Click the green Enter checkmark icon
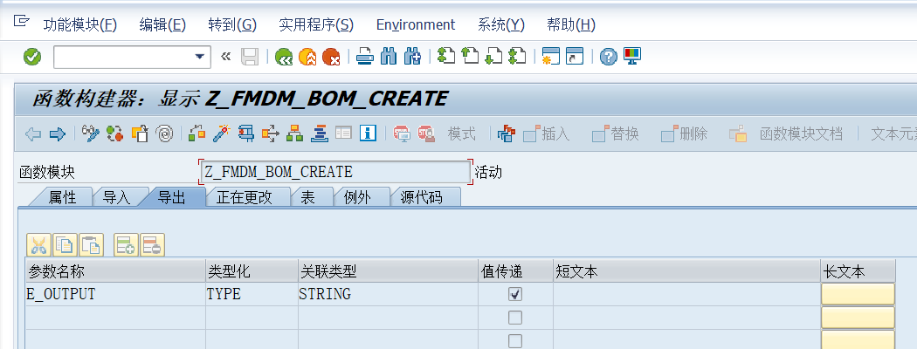The image size is (917, 349). pos(32,57)
